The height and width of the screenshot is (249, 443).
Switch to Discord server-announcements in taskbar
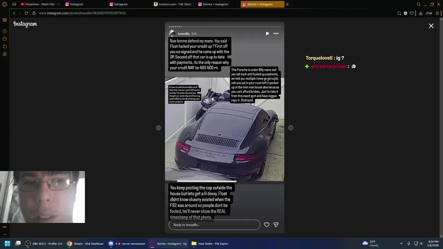127,243
